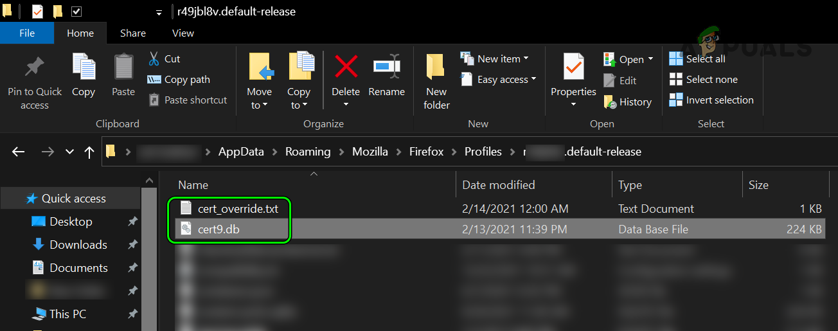This screenshot has width=838, height=331.
Task: Click the navigation pane scroll up arrow
Action: tap(148, 181)
